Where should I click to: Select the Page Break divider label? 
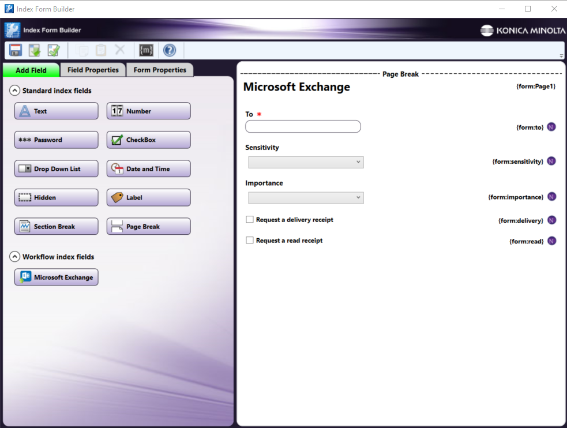(x=400, y=74)
